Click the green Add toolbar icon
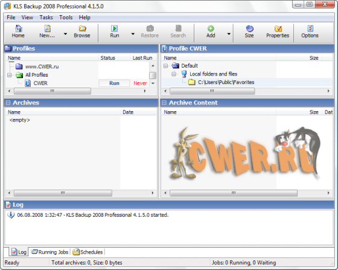The width and height of the screenshot is (338, 270). (x=211, y=28)
